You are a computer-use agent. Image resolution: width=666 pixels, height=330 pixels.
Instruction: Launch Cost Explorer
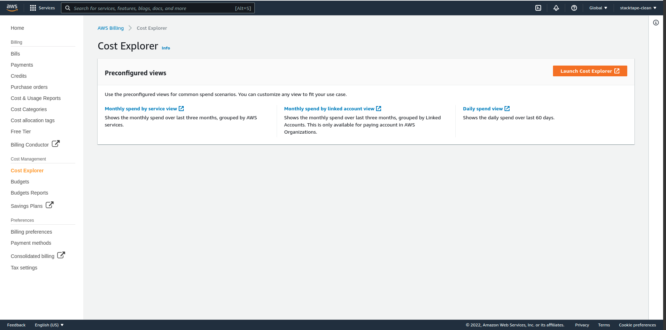pyautogui.click(x=590, y=71)
